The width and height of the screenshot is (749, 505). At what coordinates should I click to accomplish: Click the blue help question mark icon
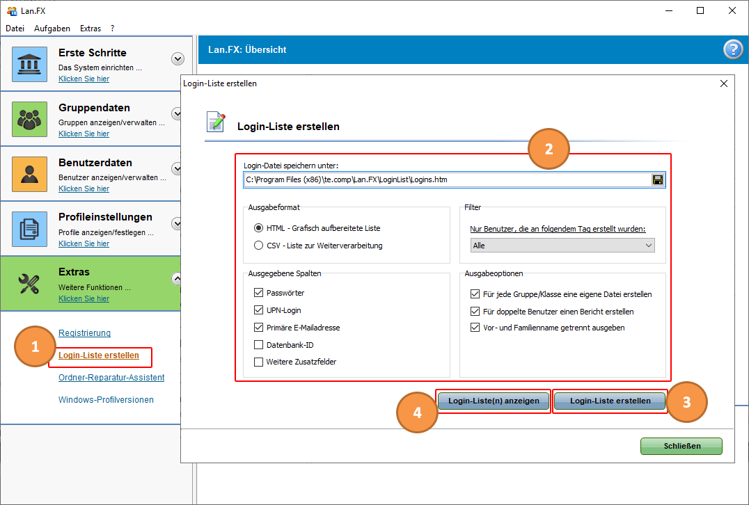[733, 49]
